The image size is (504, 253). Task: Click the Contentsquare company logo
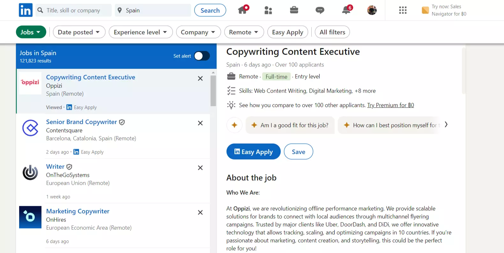tap(30, 128)
